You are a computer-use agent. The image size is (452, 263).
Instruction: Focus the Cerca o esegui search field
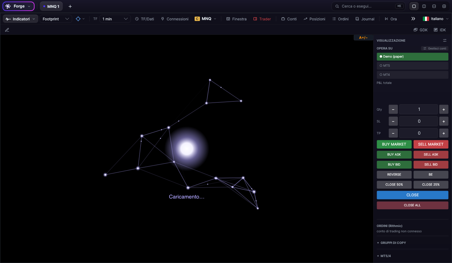(368, 6)
